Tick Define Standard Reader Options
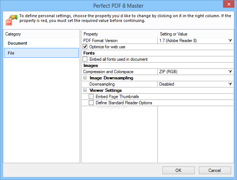This screenshot has height=180, width=237. (x=91, y=103)
